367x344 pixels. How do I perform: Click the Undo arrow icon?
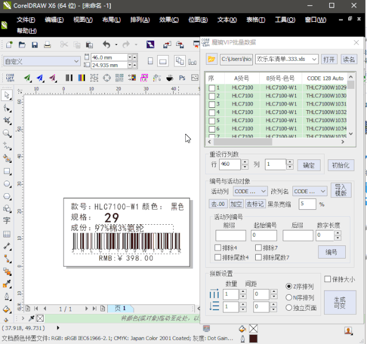pyautogui.click(x=107, y=45)
